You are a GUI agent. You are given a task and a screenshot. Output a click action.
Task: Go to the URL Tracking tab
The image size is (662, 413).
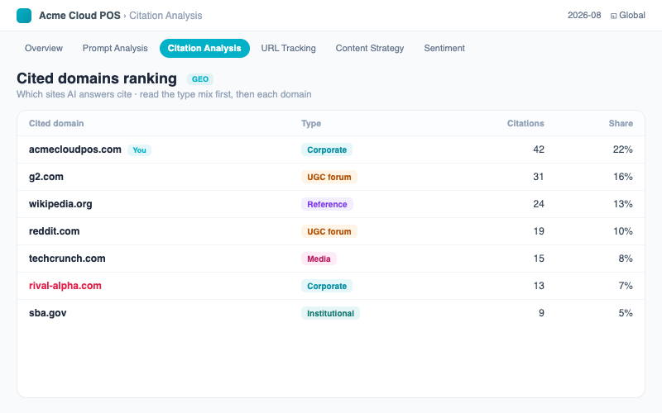[x=288, y=48]
